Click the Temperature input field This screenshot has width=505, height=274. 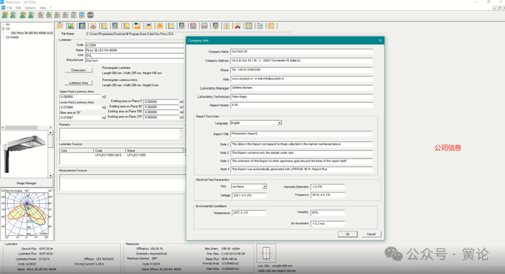[249, 213]
